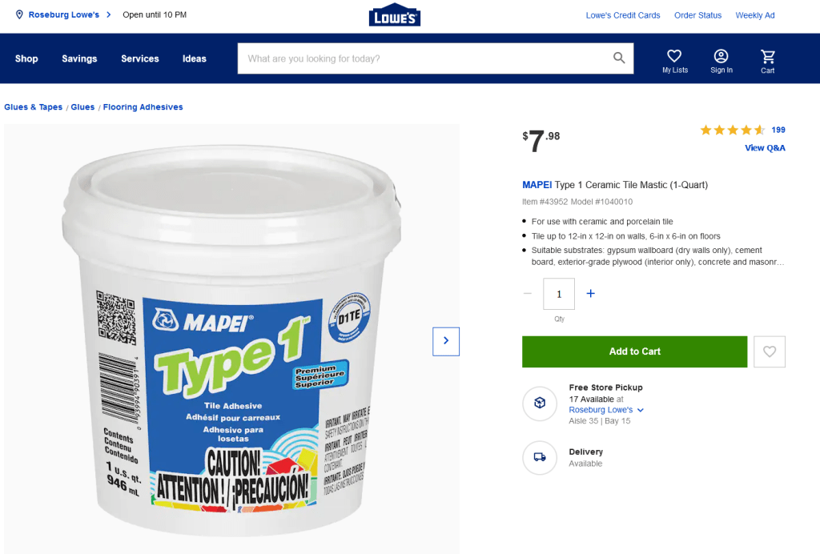
Task: Increase quantity with the plus button
Action: (590, 294)
